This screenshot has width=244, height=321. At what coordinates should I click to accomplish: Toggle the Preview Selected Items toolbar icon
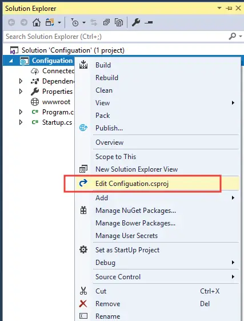[149, 22]
